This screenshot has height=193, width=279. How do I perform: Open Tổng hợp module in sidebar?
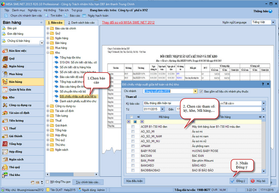(x=23, y=144)
